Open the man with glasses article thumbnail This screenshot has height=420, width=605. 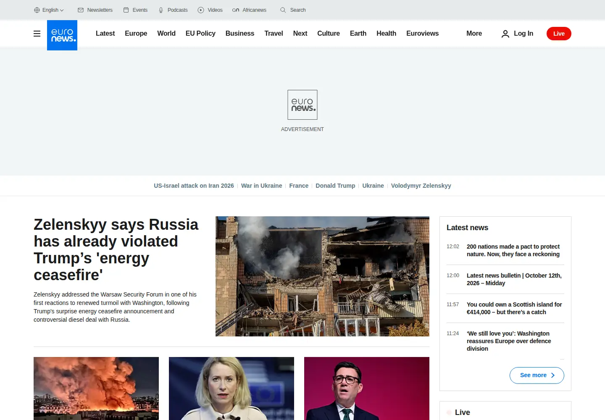(367, 388)
